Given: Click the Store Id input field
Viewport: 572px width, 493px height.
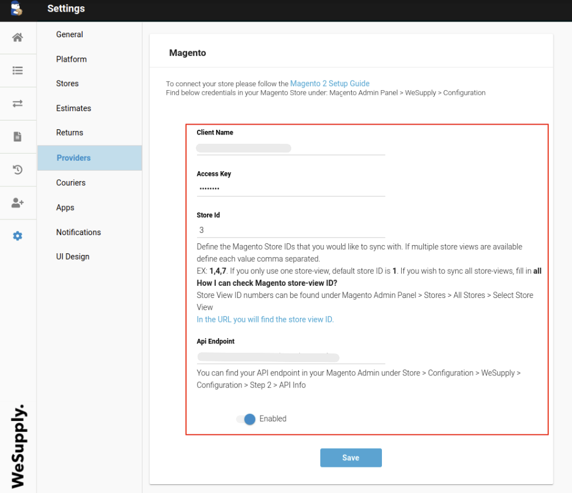Looking at the screenshot, I should 291,230.
